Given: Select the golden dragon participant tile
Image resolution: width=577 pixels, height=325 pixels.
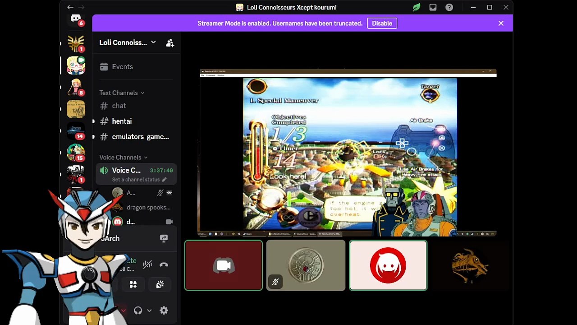Looking at the screenshot, I should click(x=470, y=265).
